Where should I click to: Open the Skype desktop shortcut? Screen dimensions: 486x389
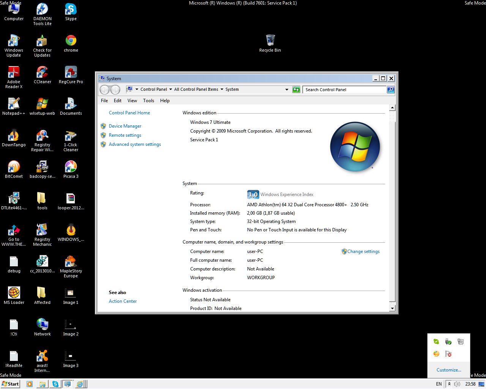tap(71, 12)
